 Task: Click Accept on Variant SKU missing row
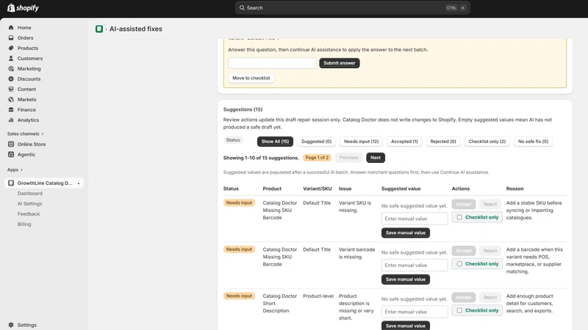point(464,204)
